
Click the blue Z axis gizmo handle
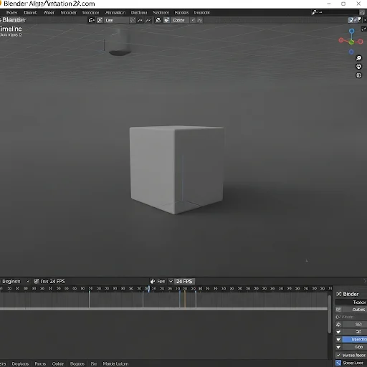351,31
